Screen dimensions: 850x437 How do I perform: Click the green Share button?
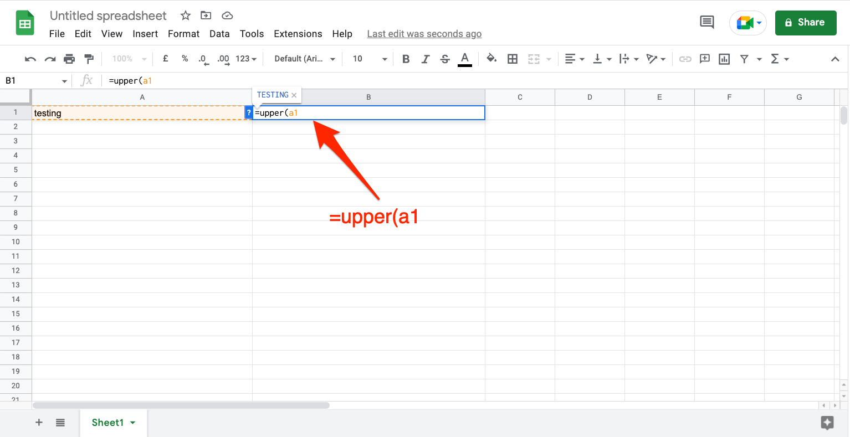[x=806, y=23]
